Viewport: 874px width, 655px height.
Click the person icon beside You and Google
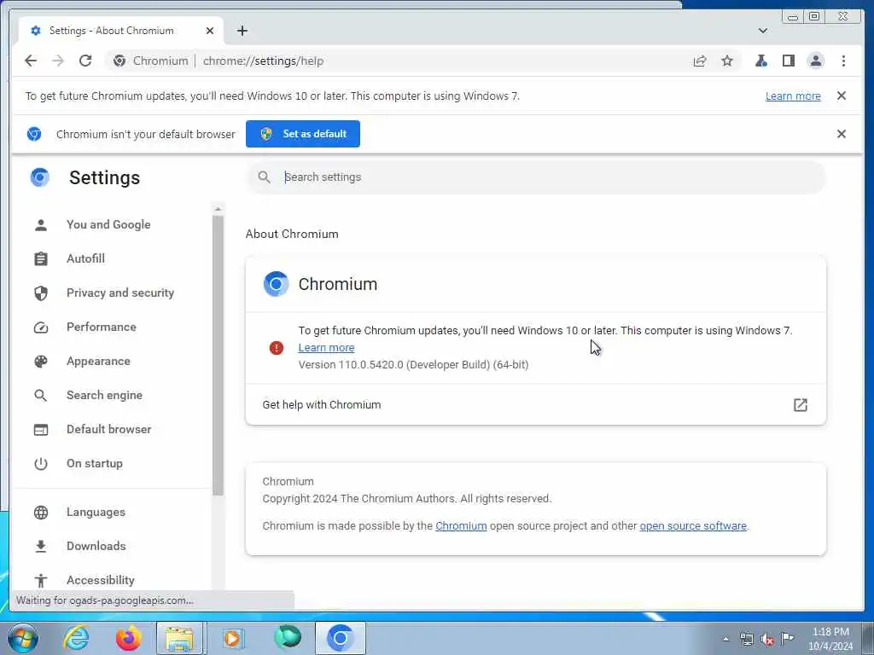41,225
